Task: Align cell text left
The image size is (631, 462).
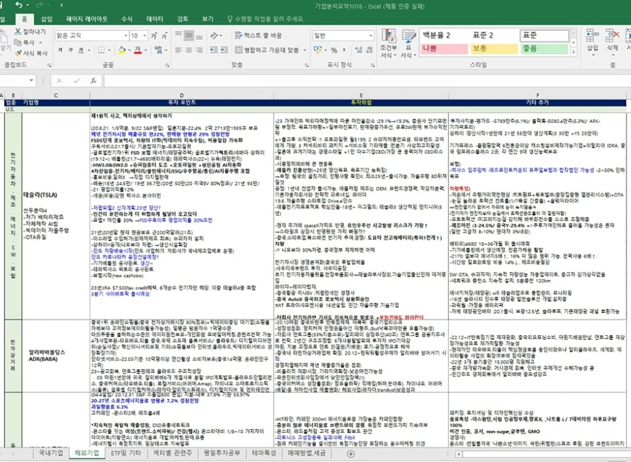Action: [x=179, y=50]
